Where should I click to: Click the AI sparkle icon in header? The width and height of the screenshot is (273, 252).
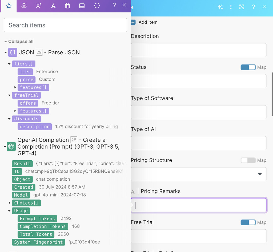pos(220,7)
